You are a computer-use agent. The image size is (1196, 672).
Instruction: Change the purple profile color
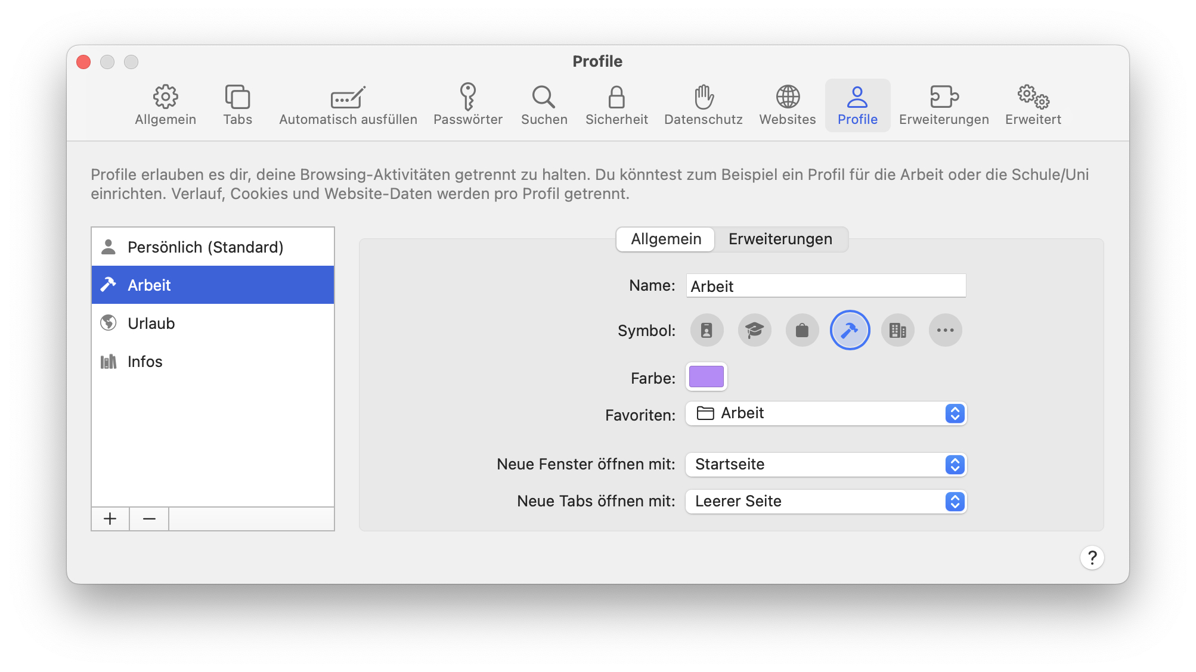click(706, 377)
